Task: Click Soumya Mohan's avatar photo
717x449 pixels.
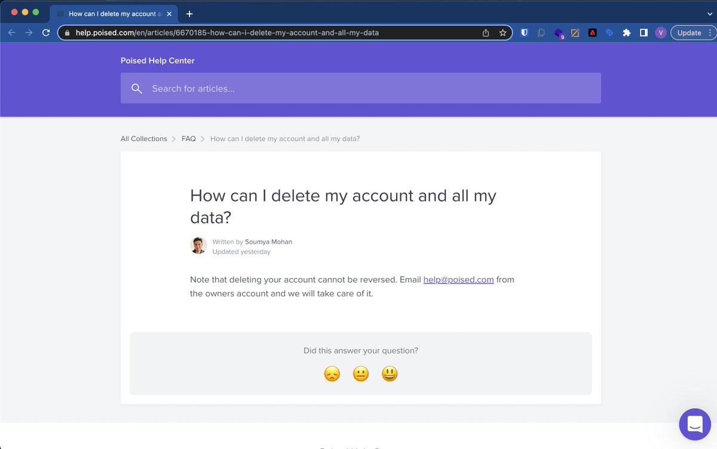Action: [198, 246]
